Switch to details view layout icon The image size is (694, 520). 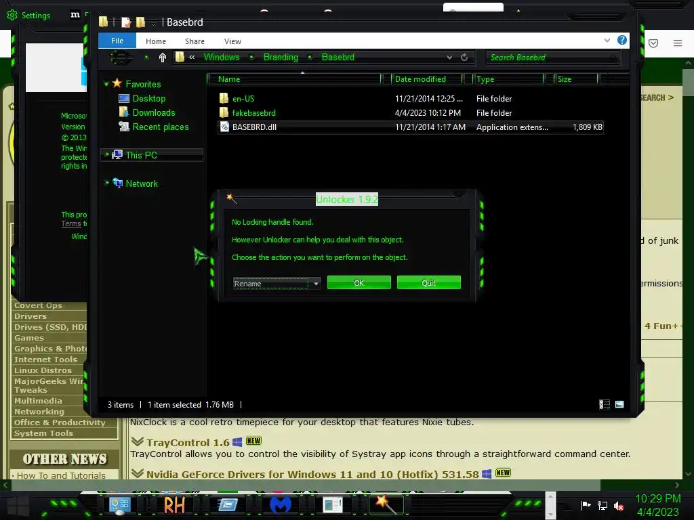[x=604, y=405]
